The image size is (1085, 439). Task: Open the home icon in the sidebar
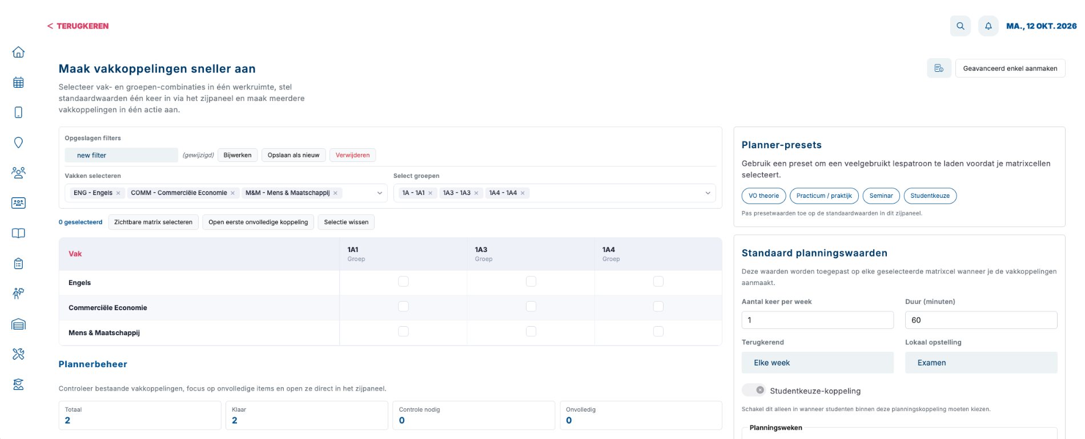point(18,52)
